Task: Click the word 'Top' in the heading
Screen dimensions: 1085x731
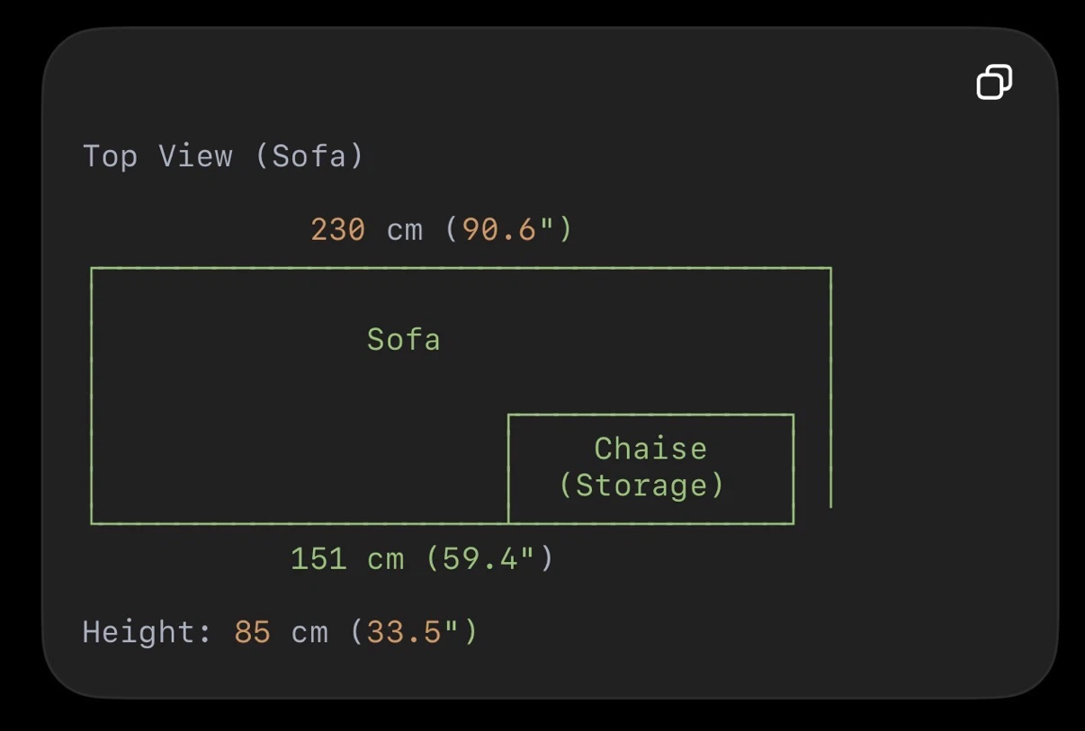Action: [110, 156]
